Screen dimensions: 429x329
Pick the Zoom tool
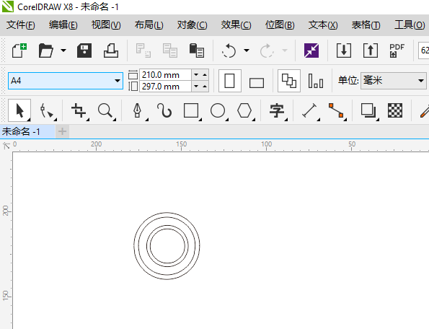pos(105,110)
